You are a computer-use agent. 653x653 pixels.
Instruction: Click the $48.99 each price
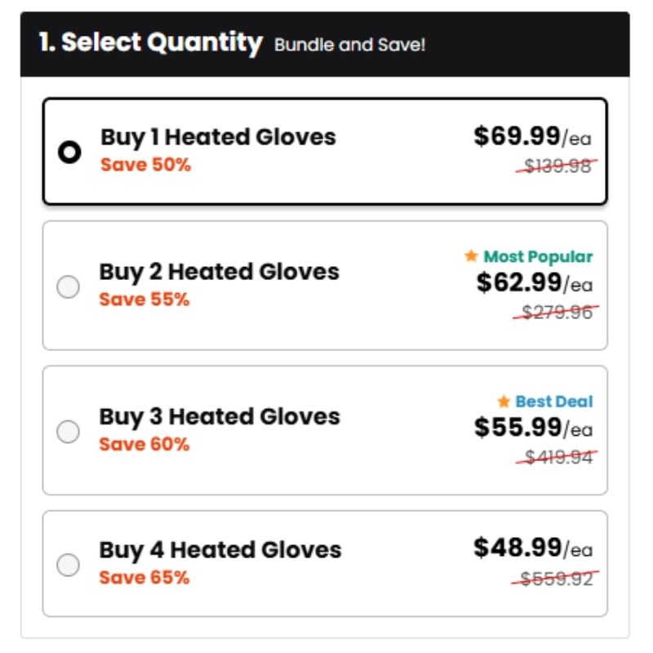coord(533,548)
